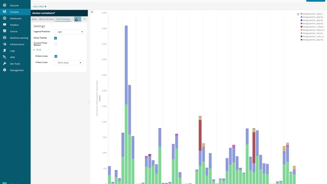Collapse the editor sidebar arrow
Screen dimensions: 327x184
coord(92,12)
